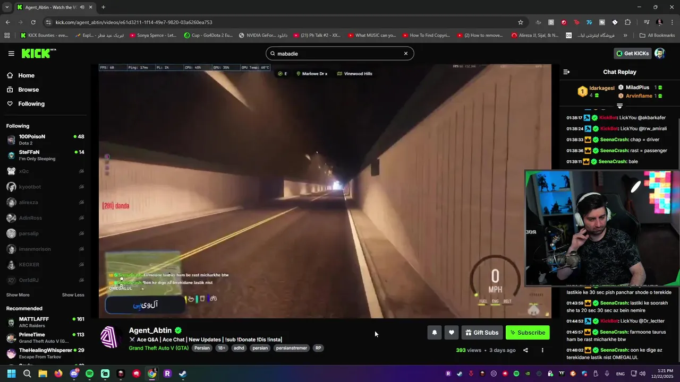The height and width of the screenshot is (382, 680).
Task: Open Windows Start menu
Action: coord(12,374)
